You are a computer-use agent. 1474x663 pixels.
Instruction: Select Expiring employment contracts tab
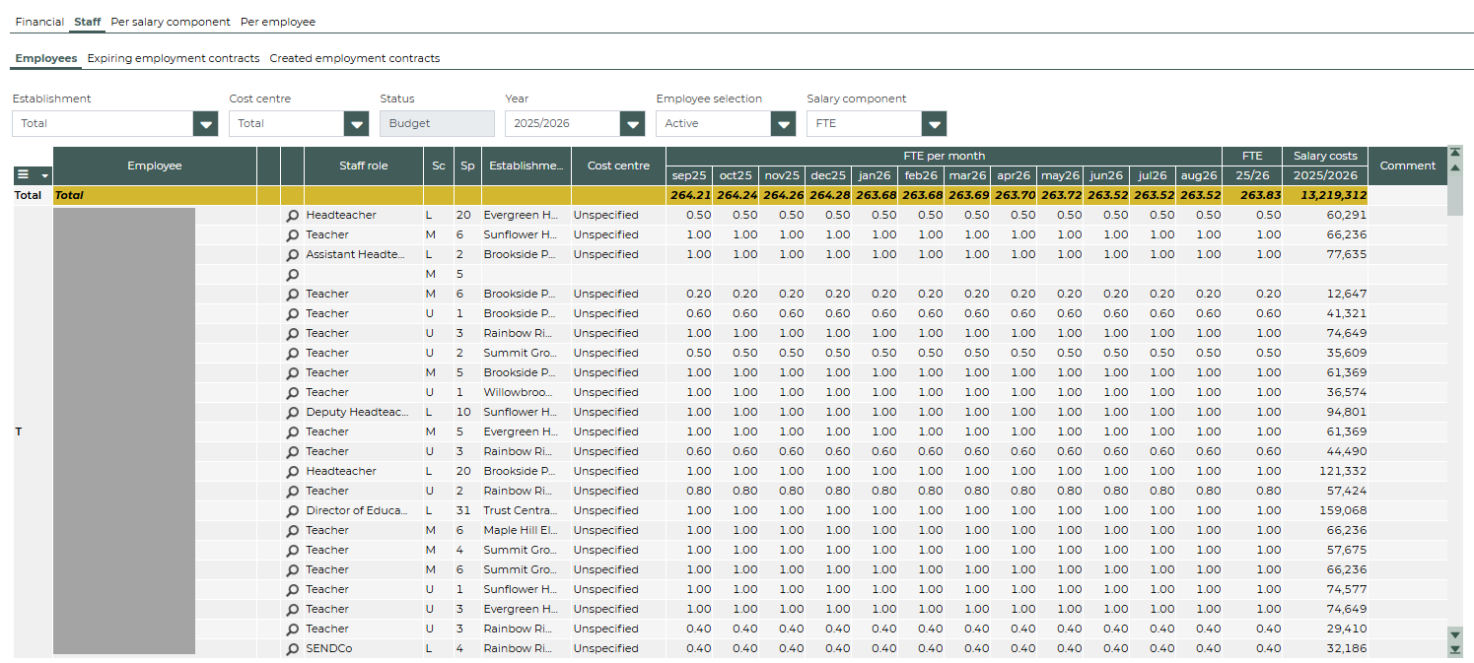pyautogui.click(x=174, y=58)
